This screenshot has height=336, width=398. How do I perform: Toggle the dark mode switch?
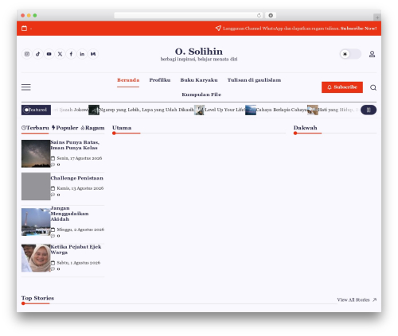(350, 54)
